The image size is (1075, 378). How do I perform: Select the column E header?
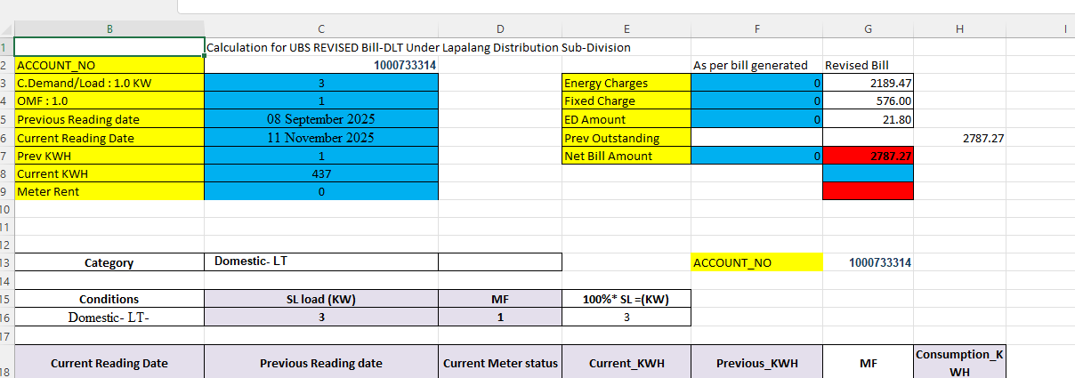pos(626,29)
